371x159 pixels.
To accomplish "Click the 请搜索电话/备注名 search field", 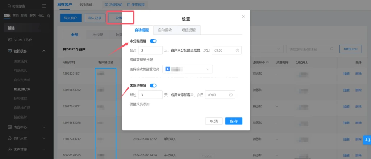I will pos(311,49).
